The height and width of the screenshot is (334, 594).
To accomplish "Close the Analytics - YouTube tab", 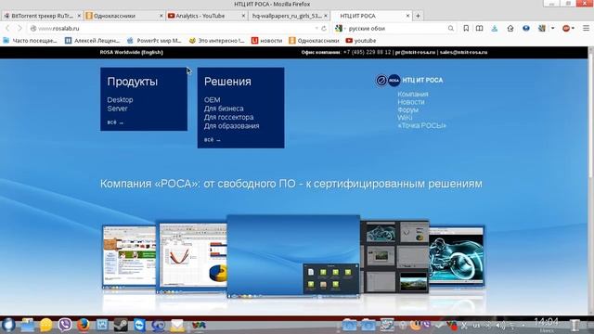I will pos(243,16).
